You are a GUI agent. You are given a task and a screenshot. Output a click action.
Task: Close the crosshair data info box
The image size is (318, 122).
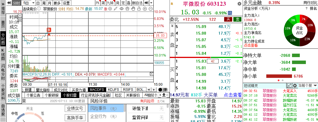coord(20,16)
